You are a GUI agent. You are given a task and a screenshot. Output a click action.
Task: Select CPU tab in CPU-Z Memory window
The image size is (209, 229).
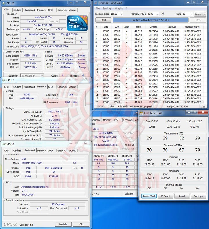(6, 87)
